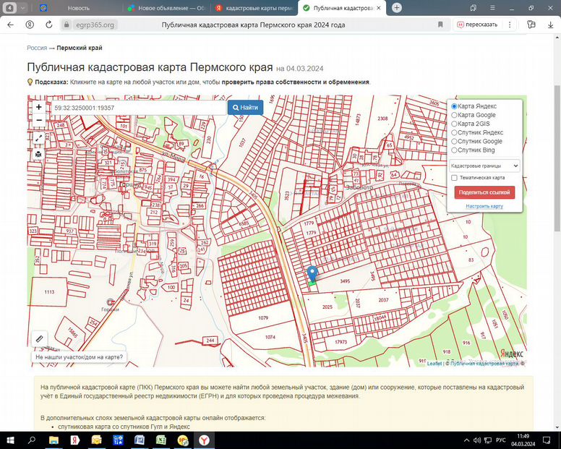The width and height of the screenshot is (561, 449).
Task: Bookmark this page in address bar
Action: [x=440, y=24]
